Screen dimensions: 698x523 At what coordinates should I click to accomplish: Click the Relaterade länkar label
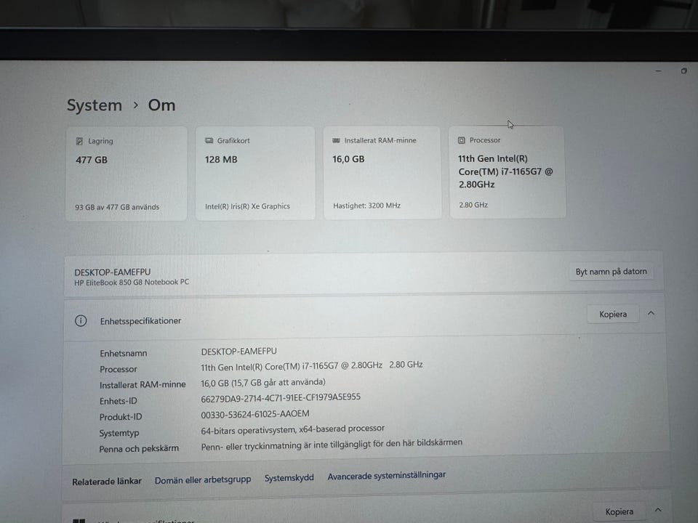[x=107, y=481]
